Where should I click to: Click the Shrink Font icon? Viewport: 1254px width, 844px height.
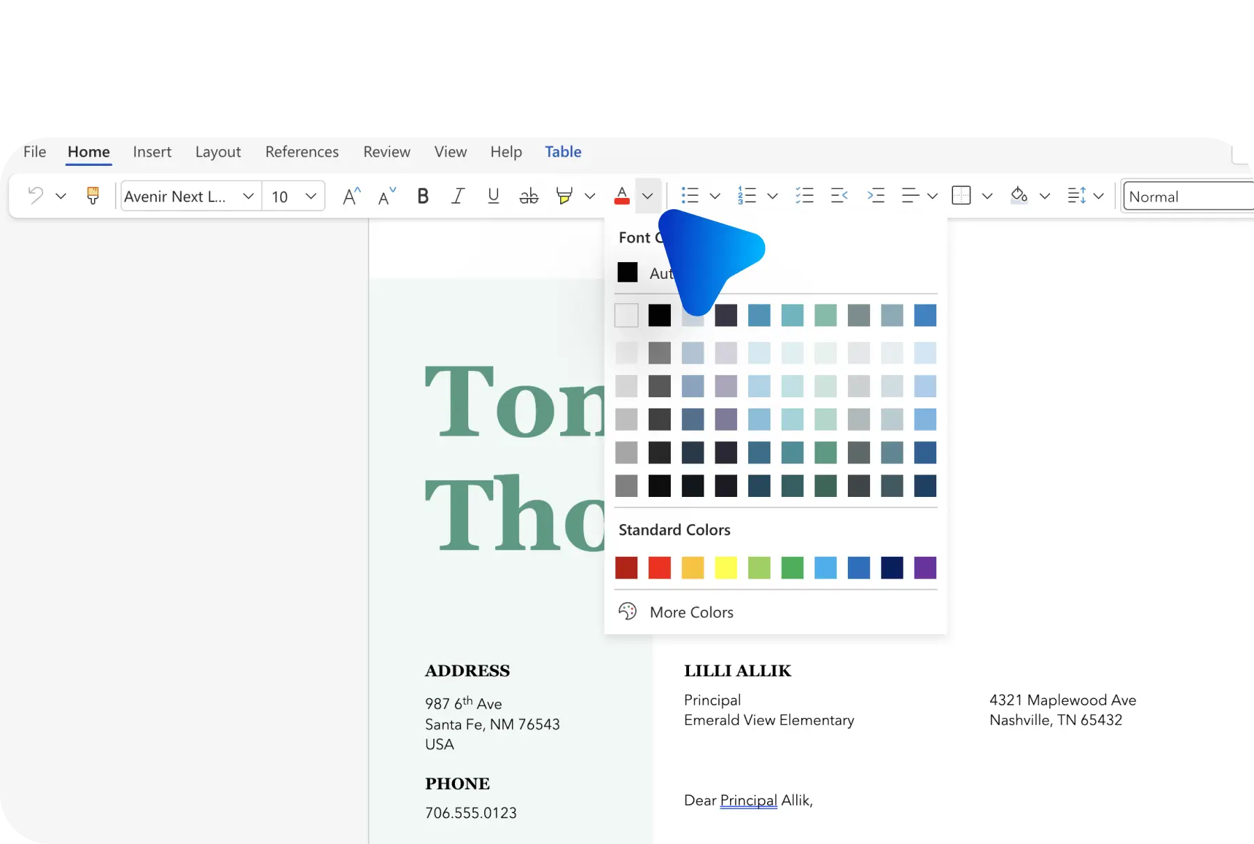[x=387, y=196]
